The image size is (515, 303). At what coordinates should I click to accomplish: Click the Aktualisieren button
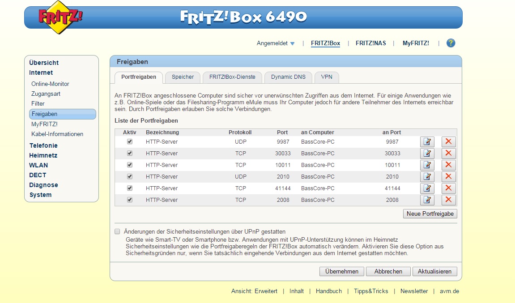coord(434,272)
